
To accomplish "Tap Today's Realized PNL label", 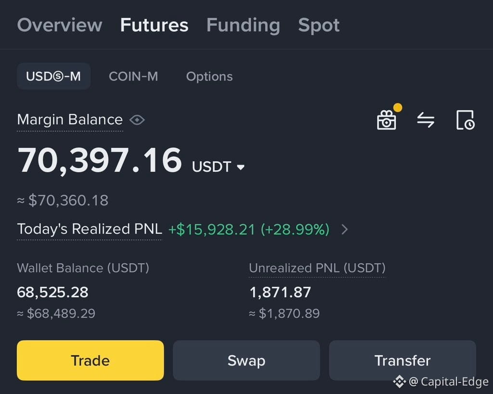I will (x=90, y=229).
